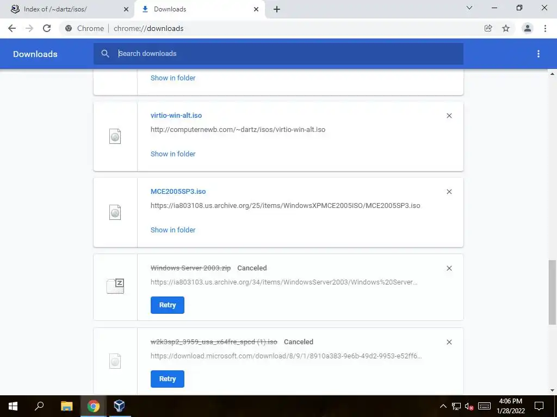Click the computernewb.com virtio-win-alt.iso URL
The image size is (557, 417).
tap(238, 129)
